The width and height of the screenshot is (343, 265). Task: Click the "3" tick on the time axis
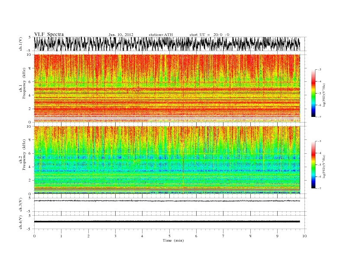115,236
